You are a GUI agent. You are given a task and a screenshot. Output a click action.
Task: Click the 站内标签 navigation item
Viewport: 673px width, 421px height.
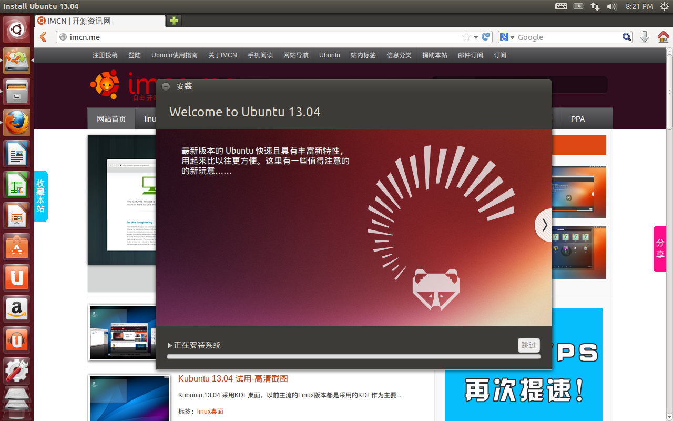click(x=363, y=55)
